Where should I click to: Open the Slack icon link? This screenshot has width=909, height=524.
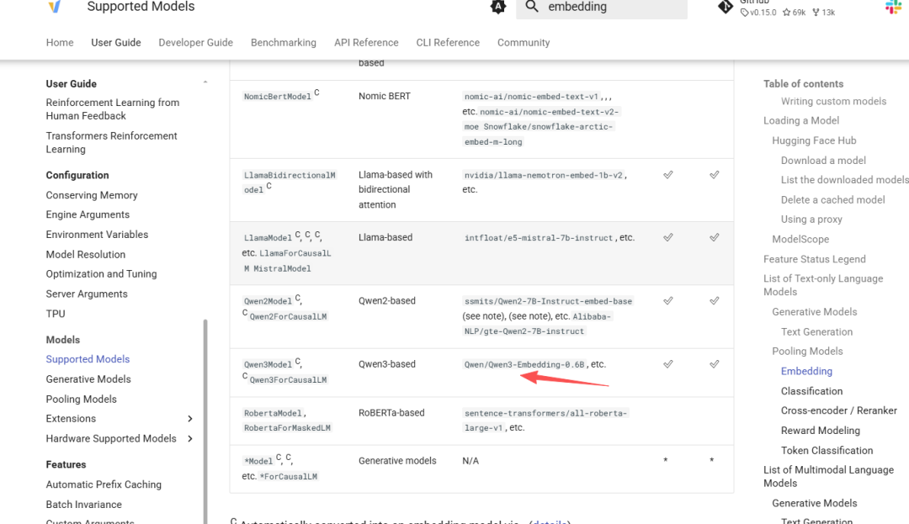[893, 7]
